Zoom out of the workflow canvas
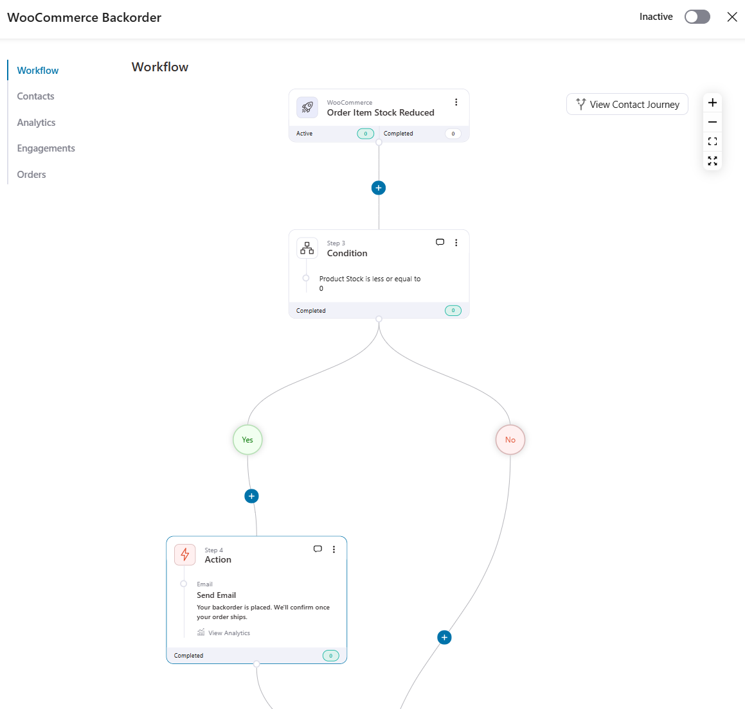This screenshot has height=709, width=745. click(x=712, y=122)
